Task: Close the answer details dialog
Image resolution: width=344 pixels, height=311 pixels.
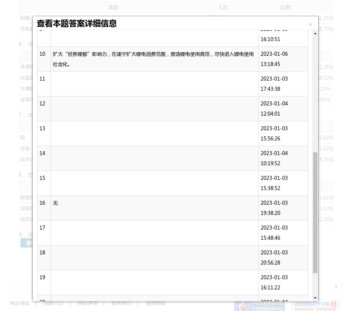Action: (x=310, y=25)
